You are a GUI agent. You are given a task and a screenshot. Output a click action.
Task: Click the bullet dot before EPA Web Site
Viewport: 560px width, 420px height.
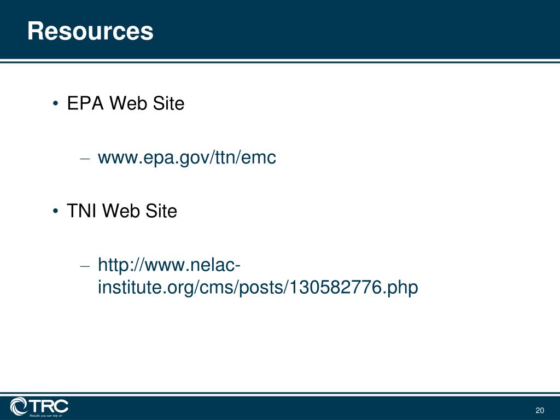55,104
